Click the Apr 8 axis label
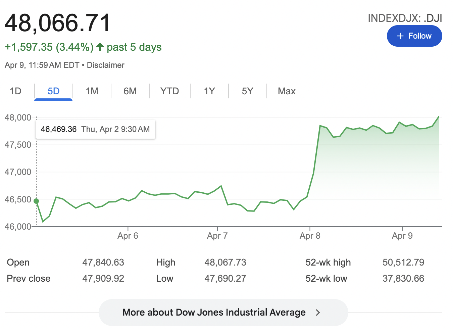 click(310, 236)
